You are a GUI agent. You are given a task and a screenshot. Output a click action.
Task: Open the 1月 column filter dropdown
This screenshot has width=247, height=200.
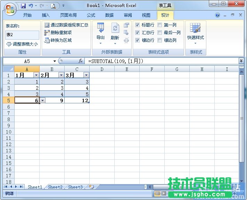36,75
